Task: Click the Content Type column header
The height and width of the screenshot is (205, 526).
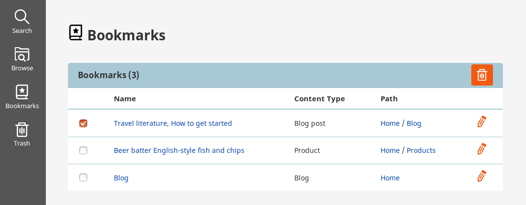Action: [x=319, y=99]
